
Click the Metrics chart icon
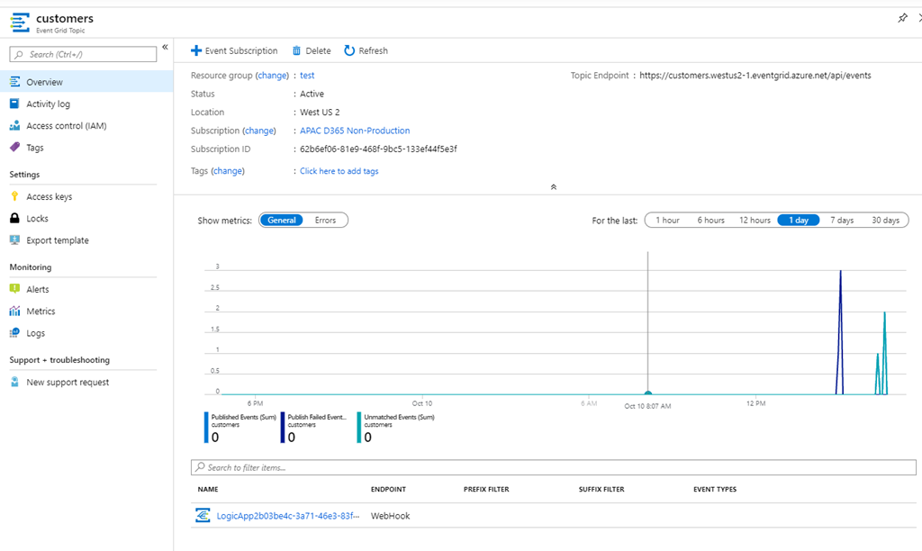(14, 311)
